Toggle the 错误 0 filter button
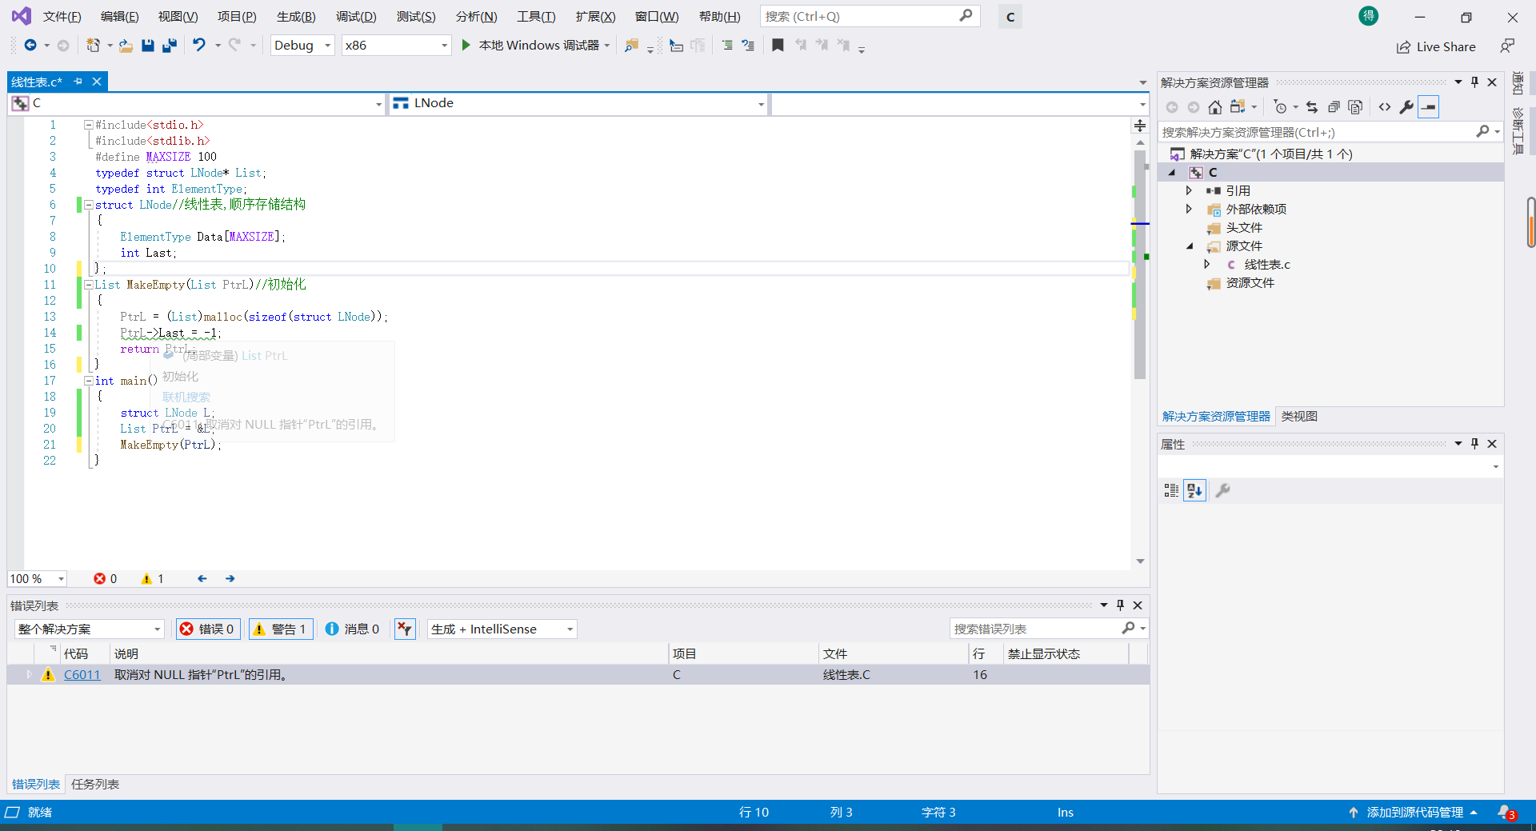The image size is (1536, 831). pyautogui.click(x=208, y=629)
